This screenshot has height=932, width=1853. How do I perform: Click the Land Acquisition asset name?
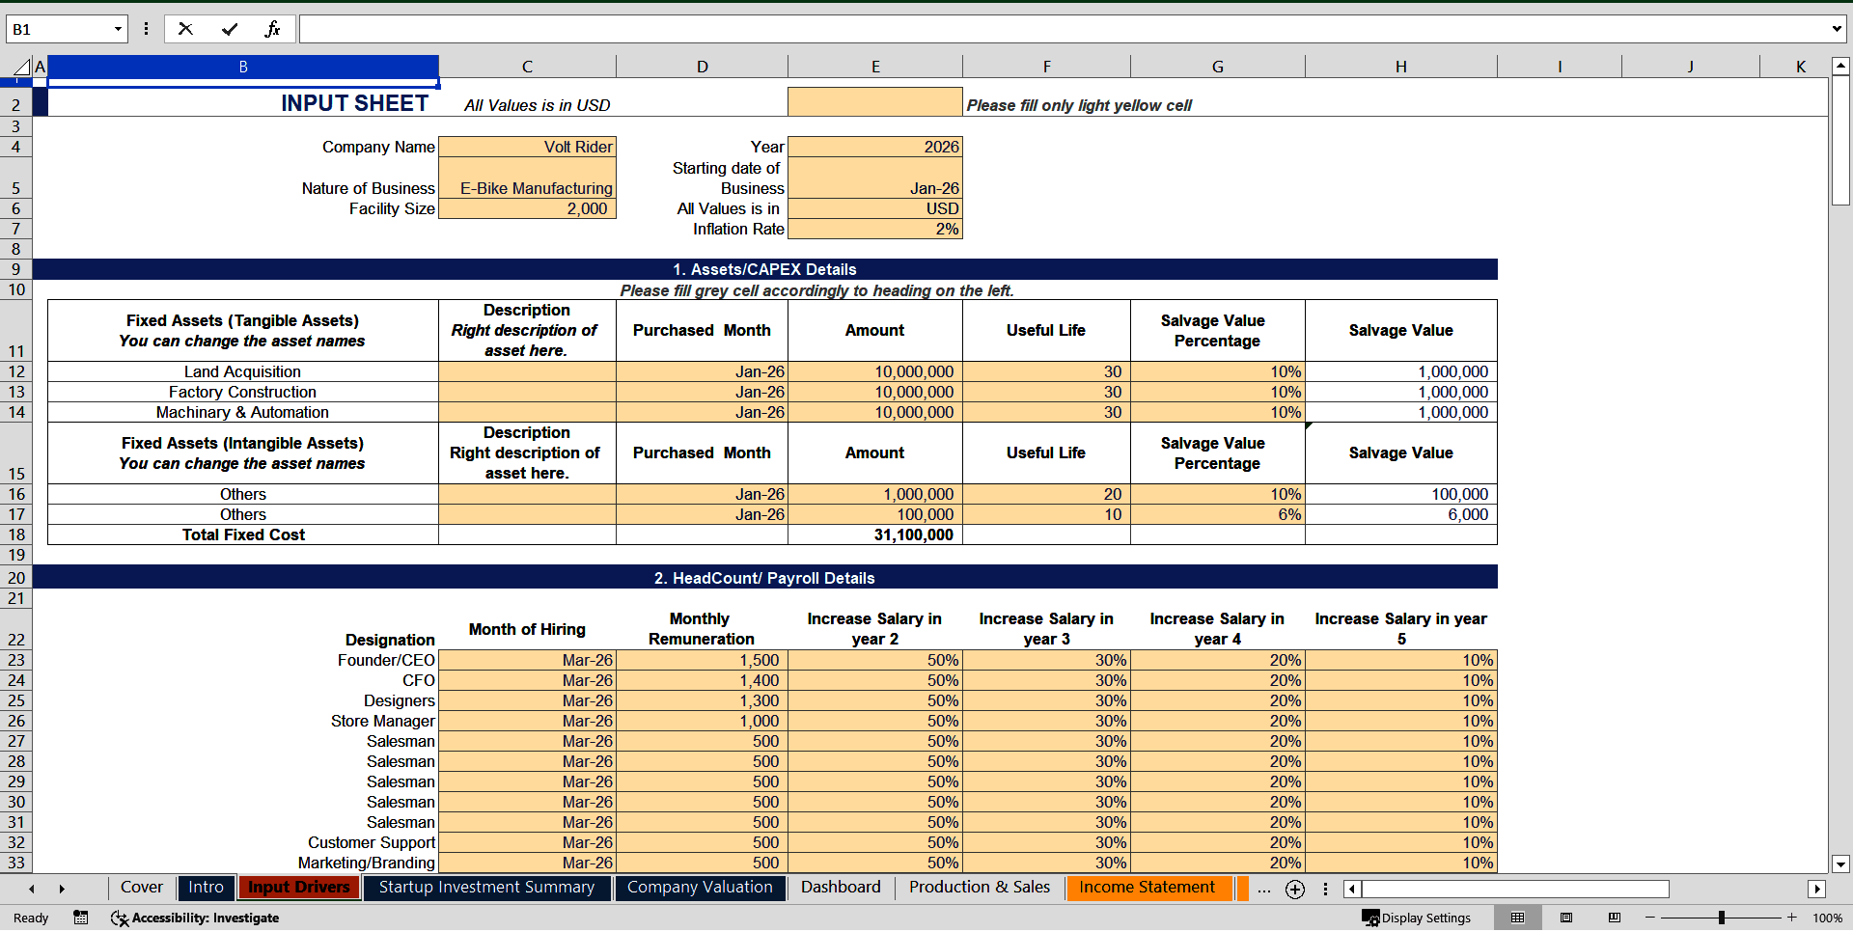[x=242, y=371]
